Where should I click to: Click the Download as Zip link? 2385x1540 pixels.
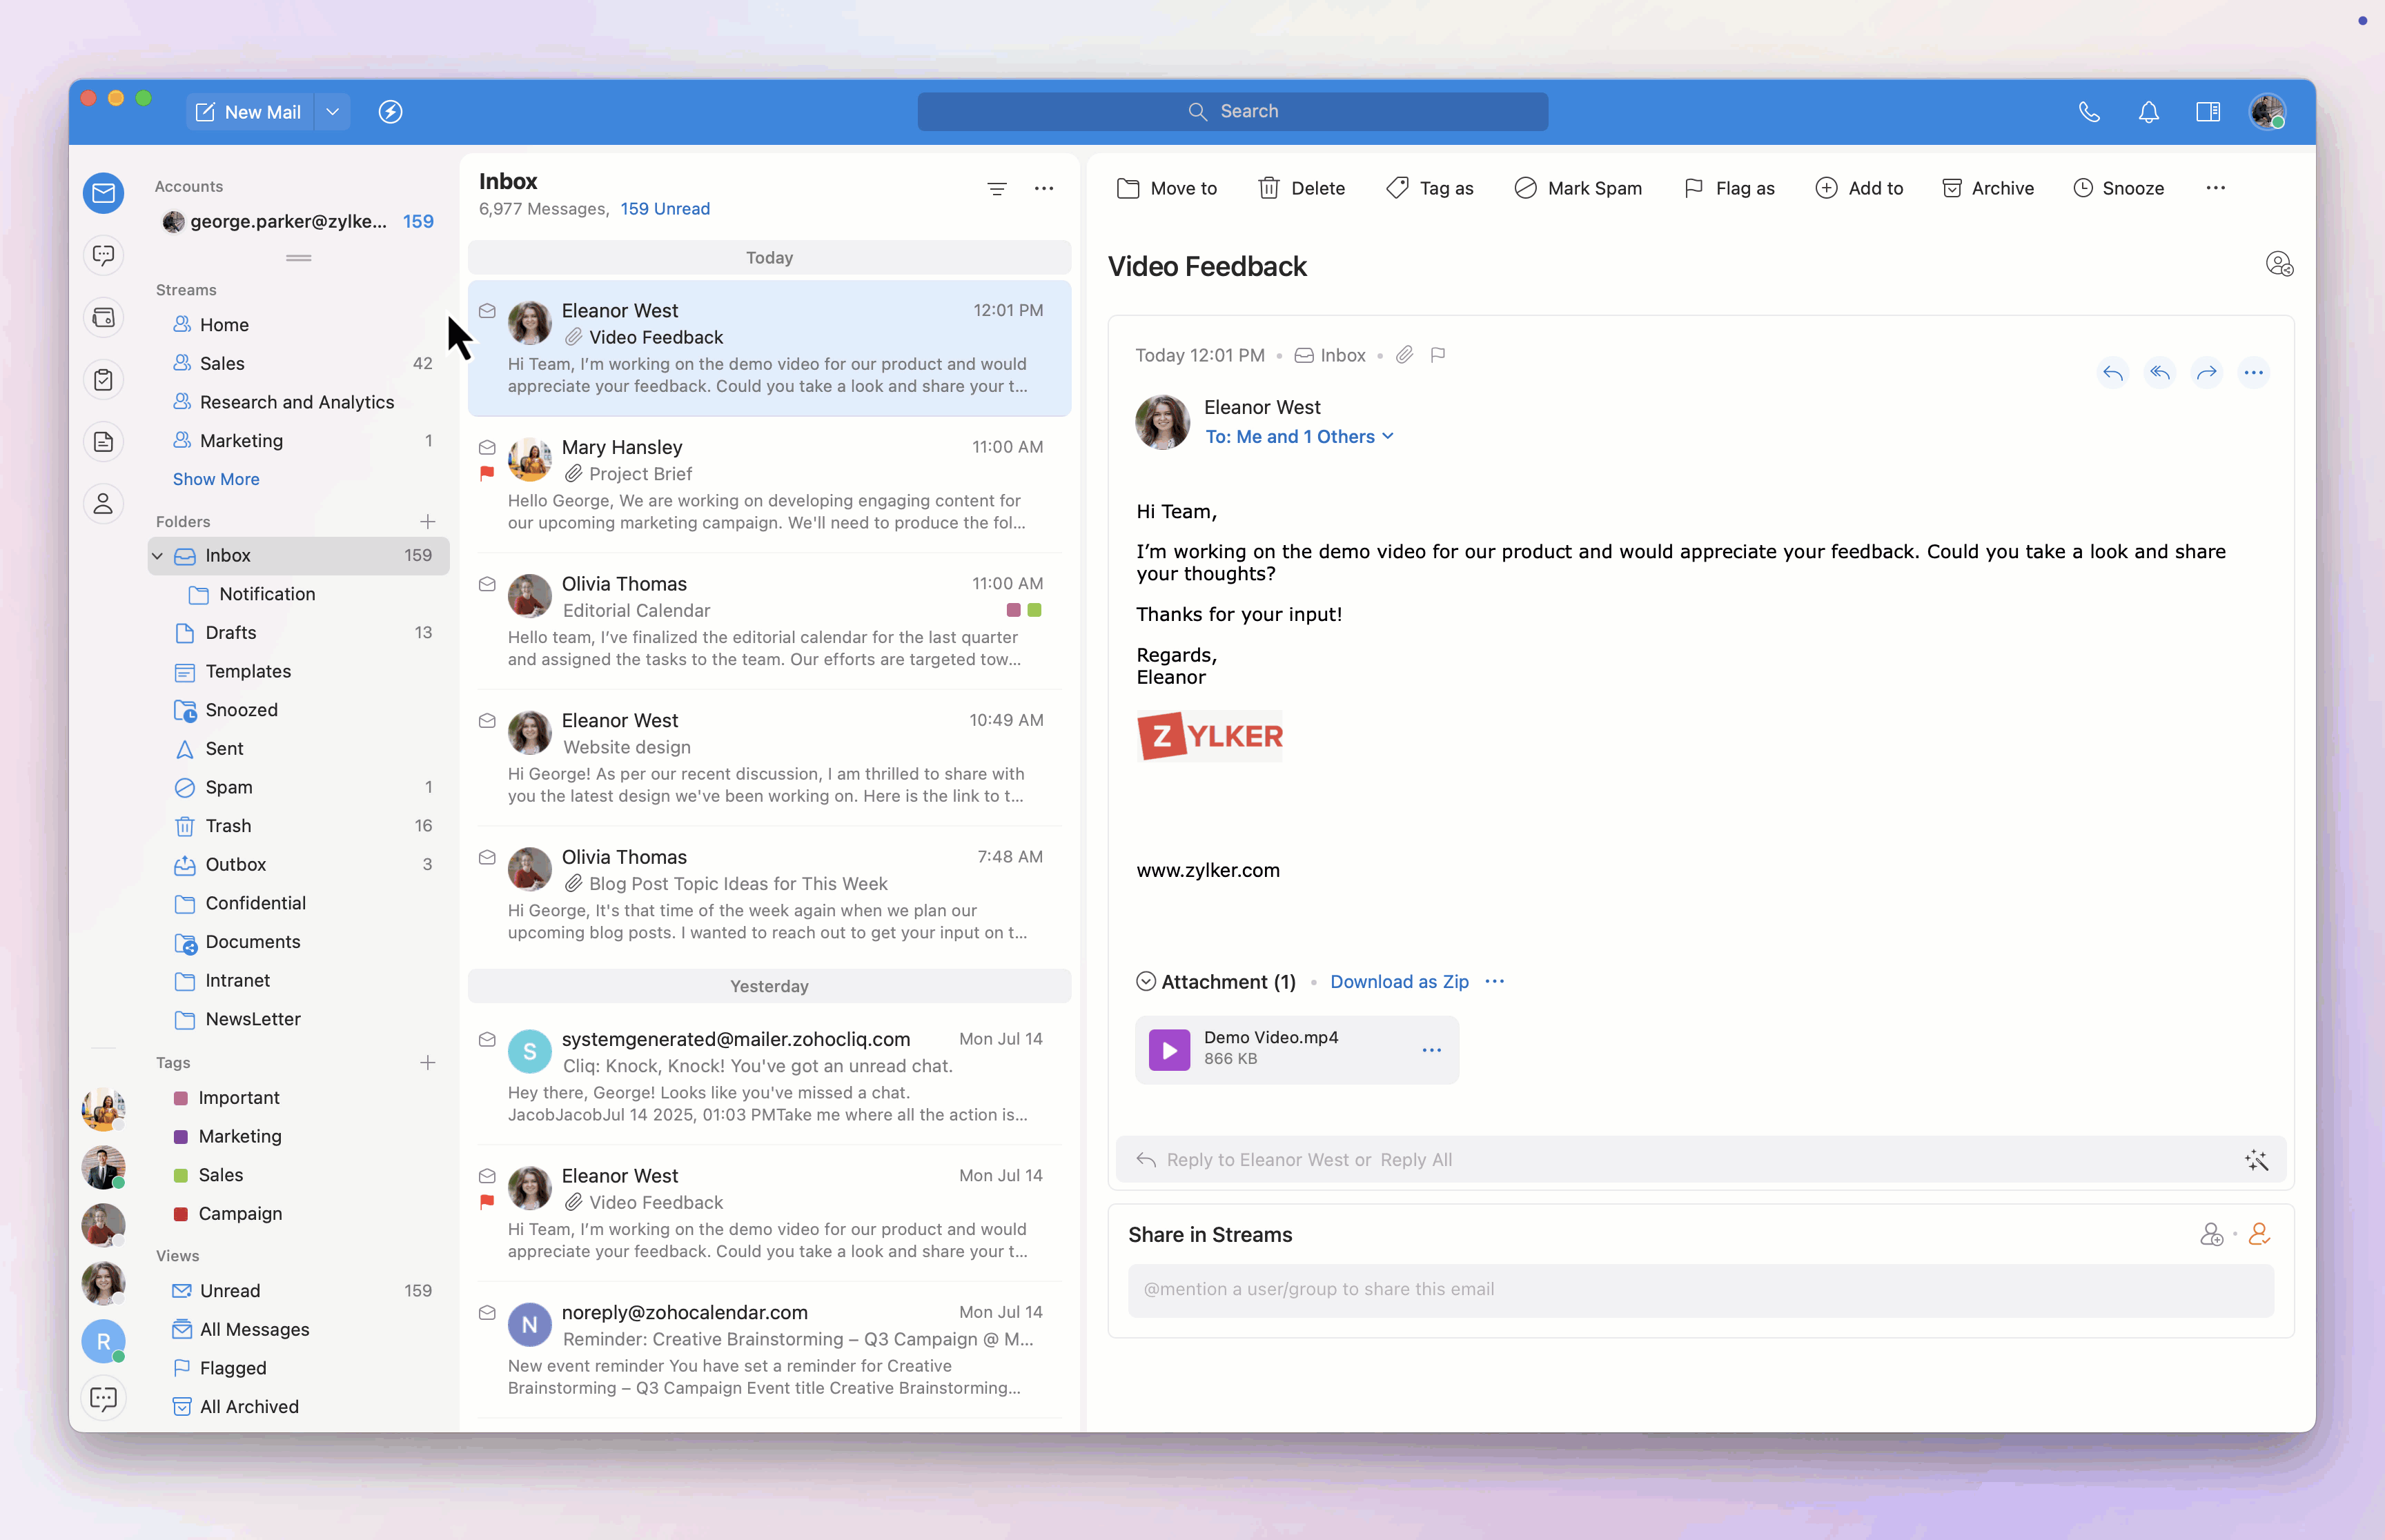[x=1398, y=982]
